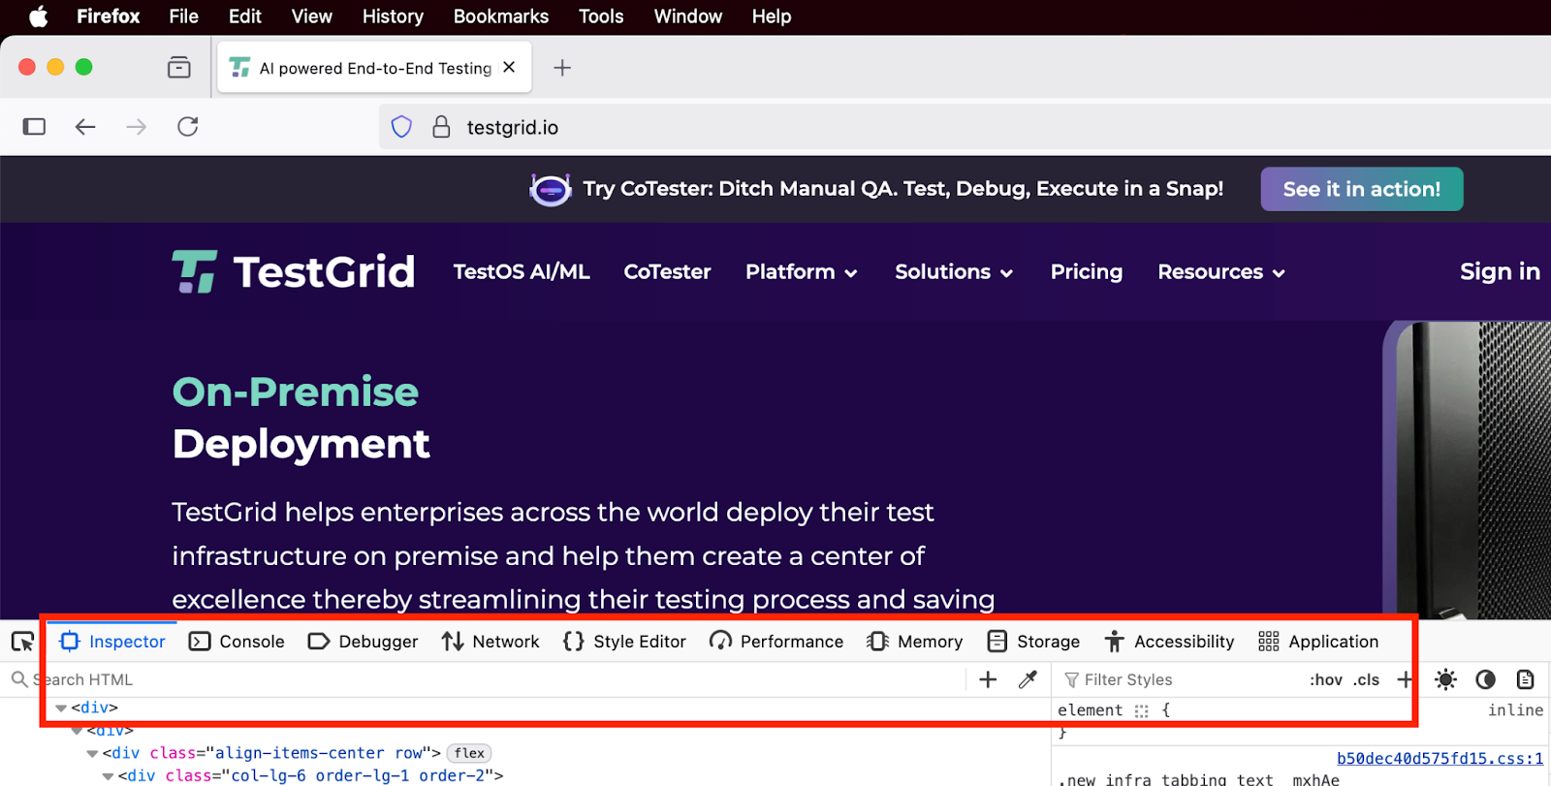Open the Tools menu
Image resolution: width=1551 pixels, height=786 pixels.
coord(601,16)
